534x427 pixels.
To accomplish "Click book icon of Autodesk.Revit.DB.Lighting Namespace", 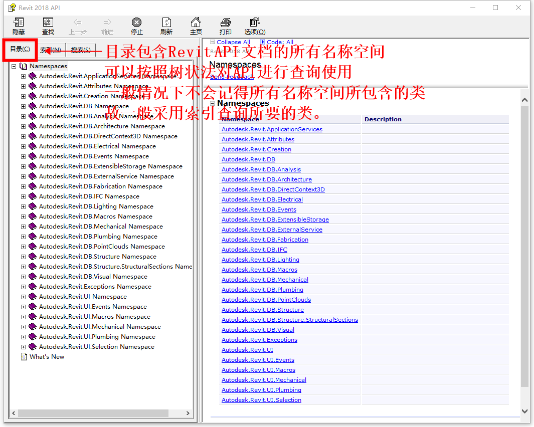I will (x=33, y=206).
